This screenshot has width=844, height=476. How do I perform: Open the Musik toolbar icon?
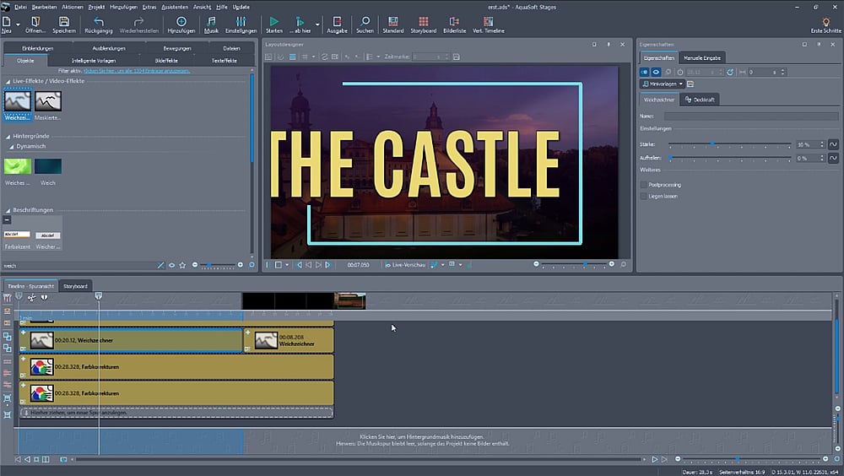pos(211,21)
